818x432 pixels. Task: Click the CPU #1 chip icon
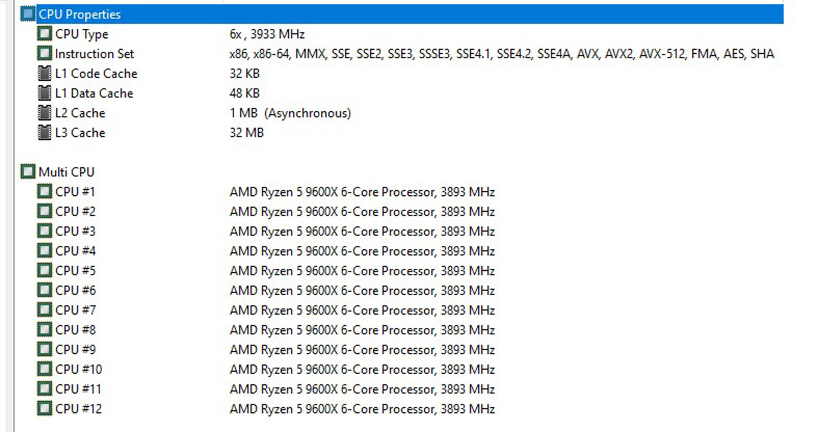click(x=44, y=192)
